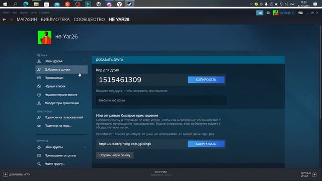Click the Подписки на игры megaphone icon
This screenshot has height=181, width=322.
tap(39, 126)
